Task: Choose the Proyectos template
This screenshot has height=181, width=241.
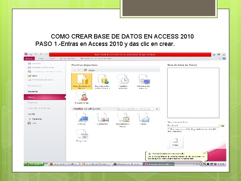Action: tap(82, 136)
